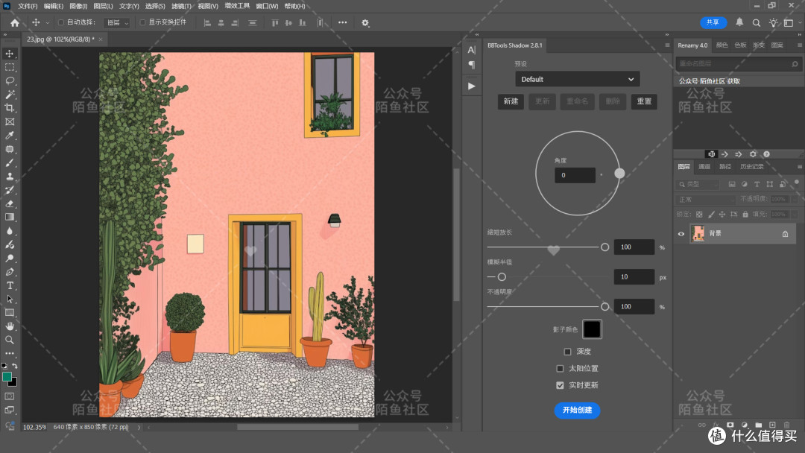Click the 不透明度 shadow slider handle
Viewport: 805px width, 453px height.
[604, 307]
